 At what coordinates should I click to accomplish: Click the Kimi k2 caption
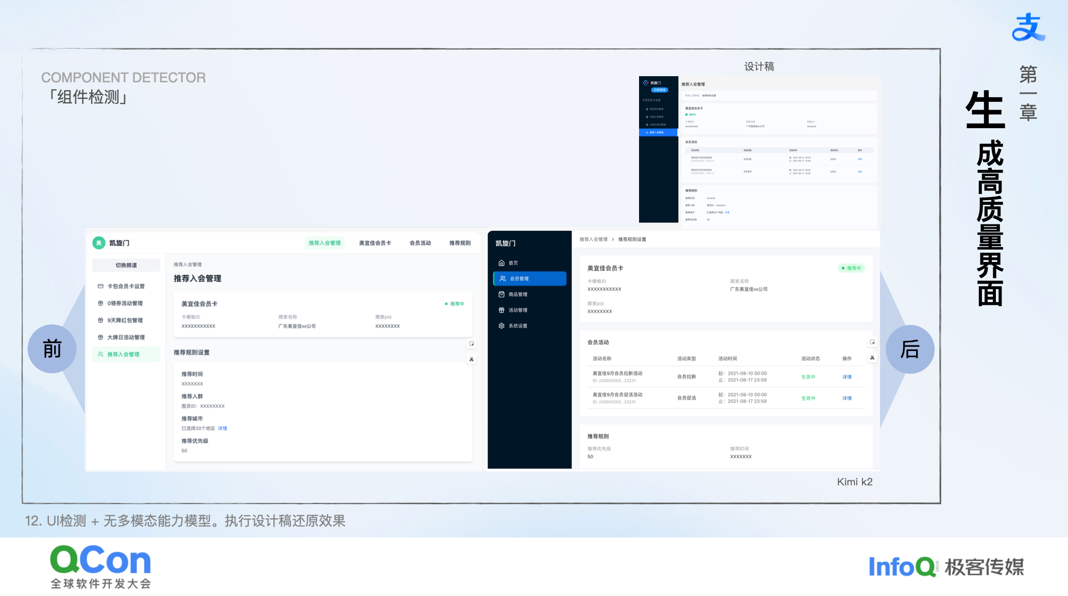tap(855, 482)
